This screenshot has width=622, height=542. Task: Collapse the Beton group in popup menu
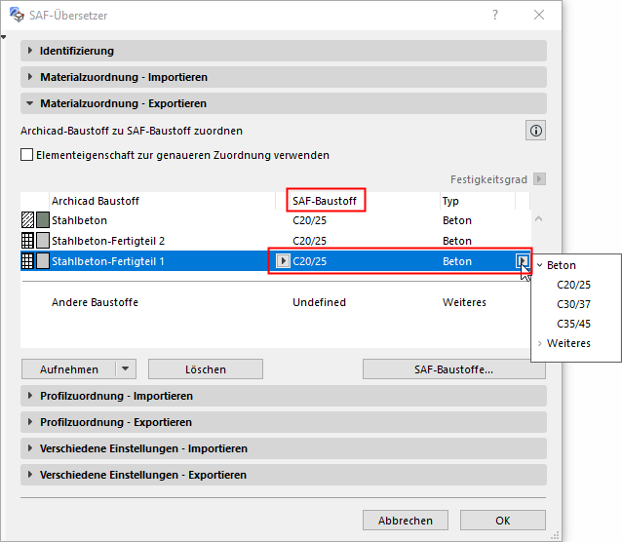[539, 265]
